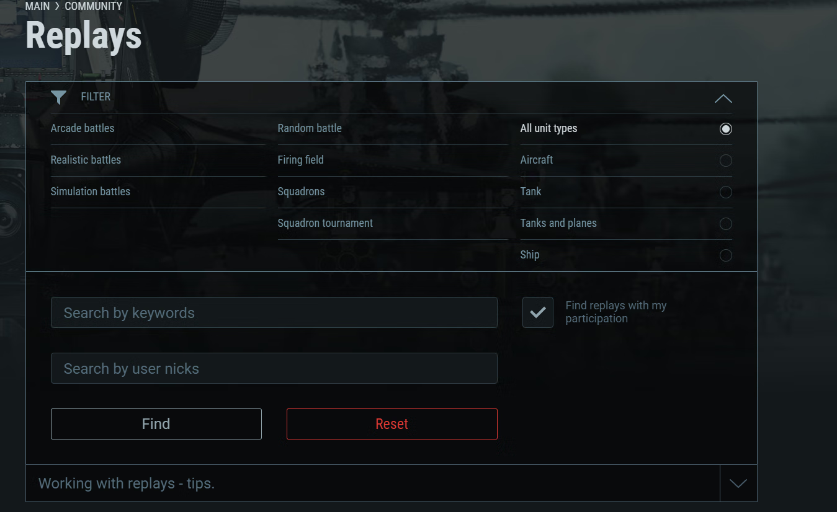Select the Random battle filter
Screen dimensions: 837x512
[310, 128]
